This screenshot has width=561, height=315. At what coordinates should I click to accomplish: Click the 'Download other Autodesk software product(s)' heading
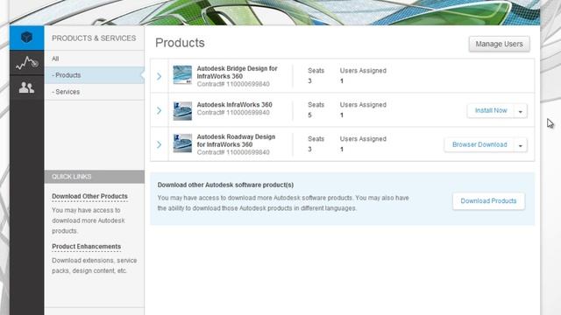[225, 185]
